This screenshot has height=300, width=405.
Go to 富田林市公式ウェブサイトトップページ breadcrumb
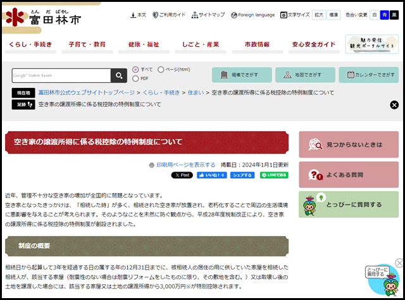pos(87,92)
